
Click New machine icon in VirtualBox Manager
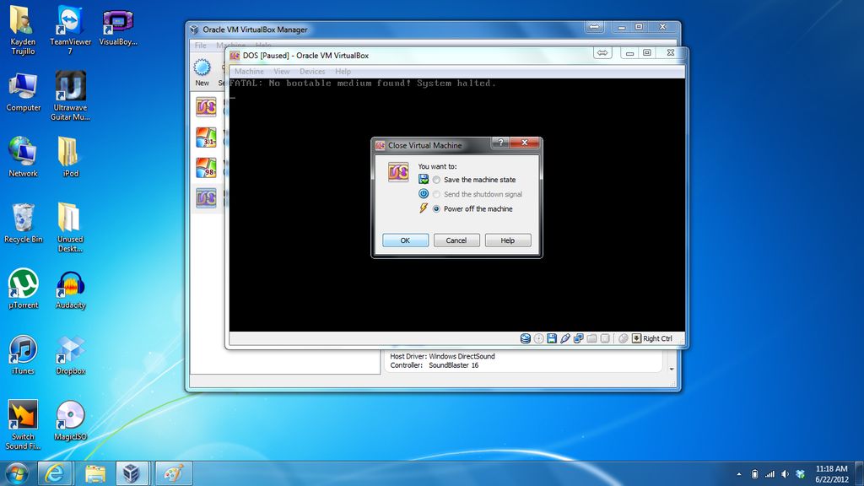202,73
